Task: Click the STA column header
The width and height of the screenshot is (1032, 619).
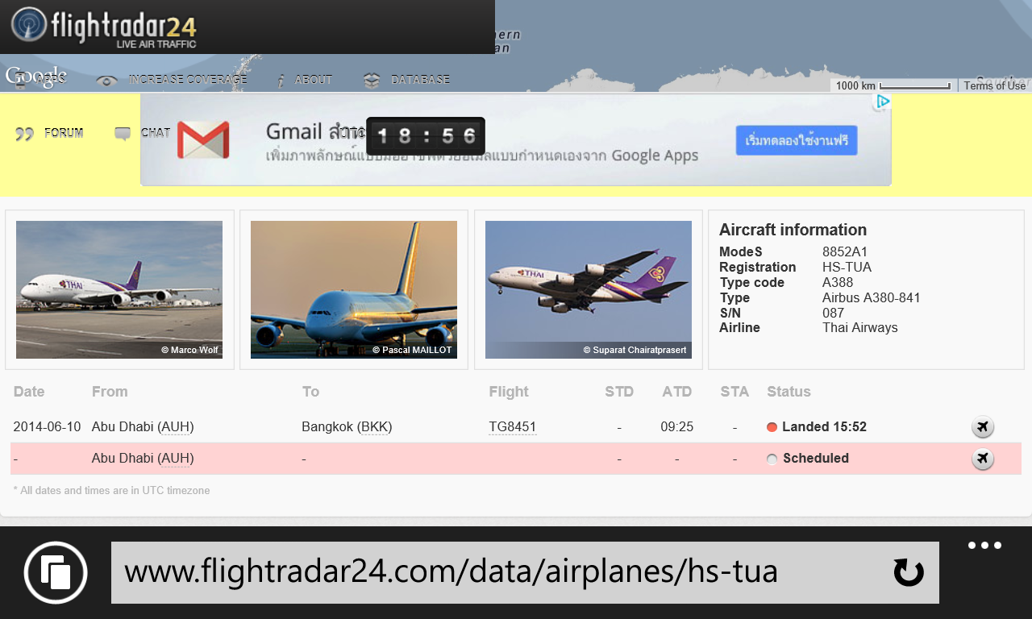Action: (x=734, y=392)
